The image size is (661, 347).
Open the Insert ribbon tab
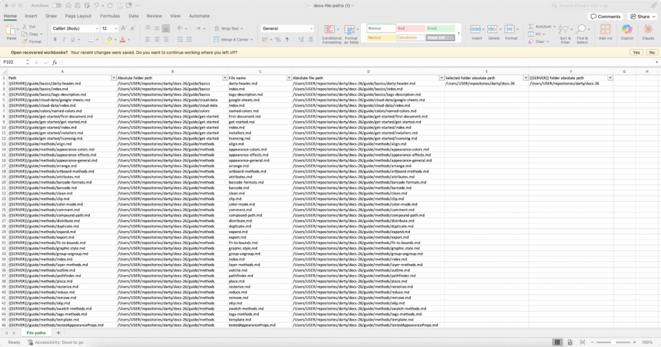tap(31, 16)
